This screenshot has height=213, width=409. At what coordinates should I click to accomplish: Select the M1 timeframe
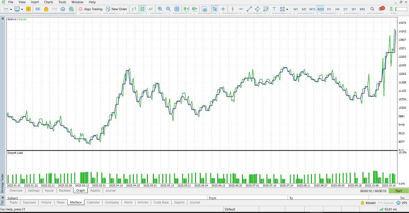tap(296, 9)
